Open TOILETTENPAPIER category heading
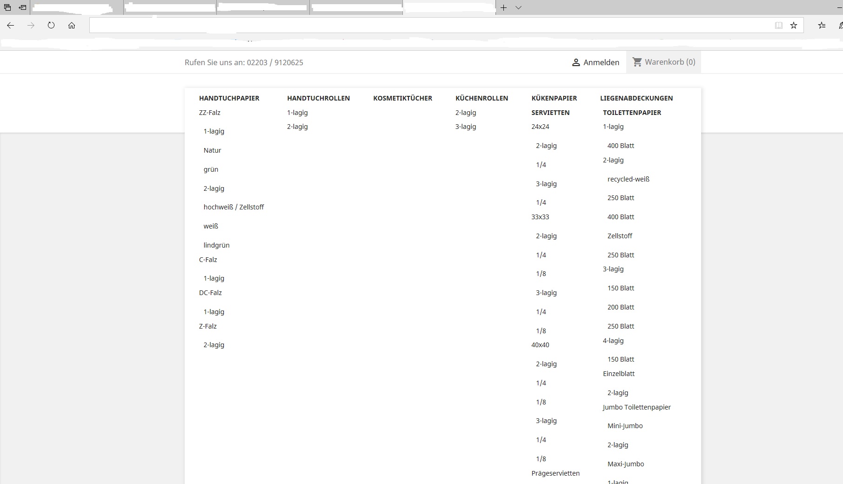Screen dimensions: 843x484 (x=632, y=113)
